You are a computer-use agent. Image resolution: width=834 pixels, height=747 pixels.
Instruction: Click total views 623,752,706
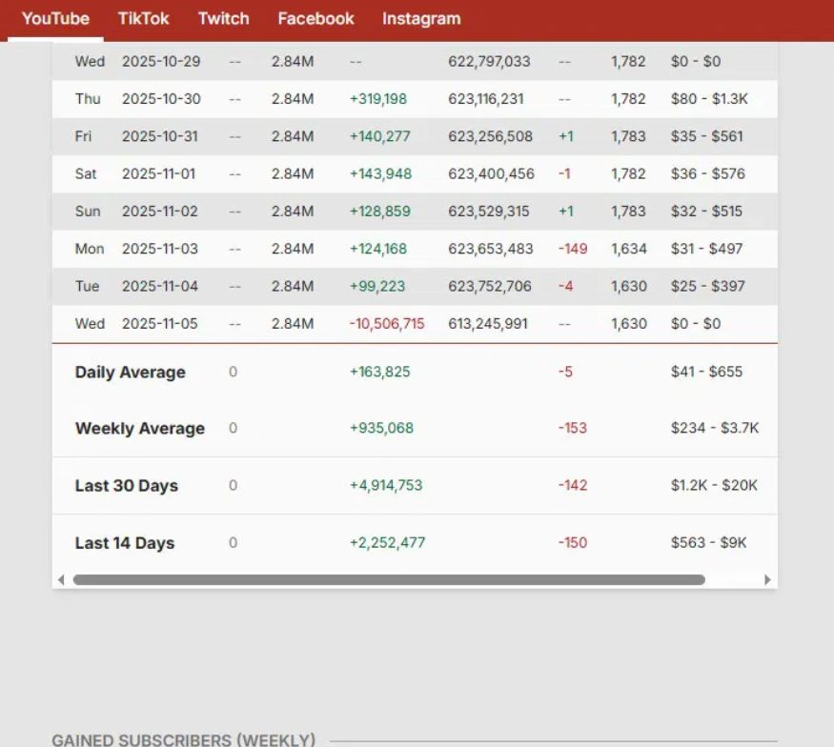tap(489, 286)
